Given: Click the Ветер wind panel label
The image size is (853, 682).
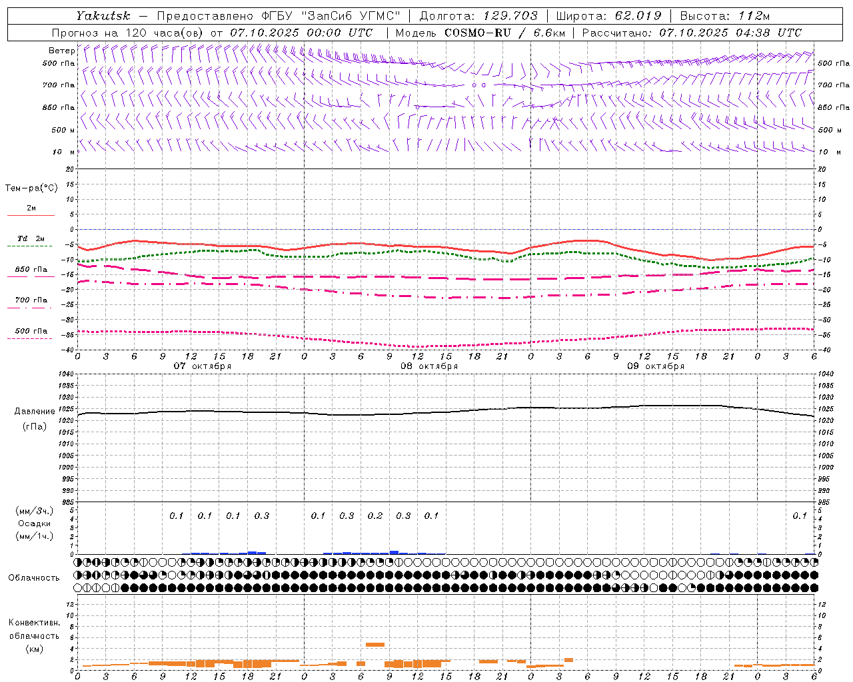Looking at the screenshot, I should (61, 51).
